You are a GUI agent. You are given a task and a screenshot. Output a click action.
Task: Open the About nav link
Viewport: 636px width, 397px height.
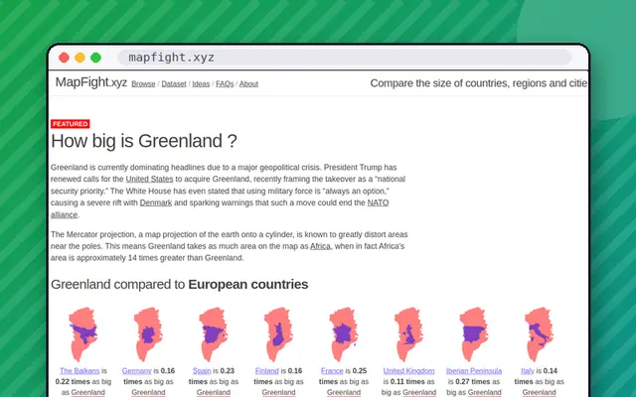click(248, 83)
